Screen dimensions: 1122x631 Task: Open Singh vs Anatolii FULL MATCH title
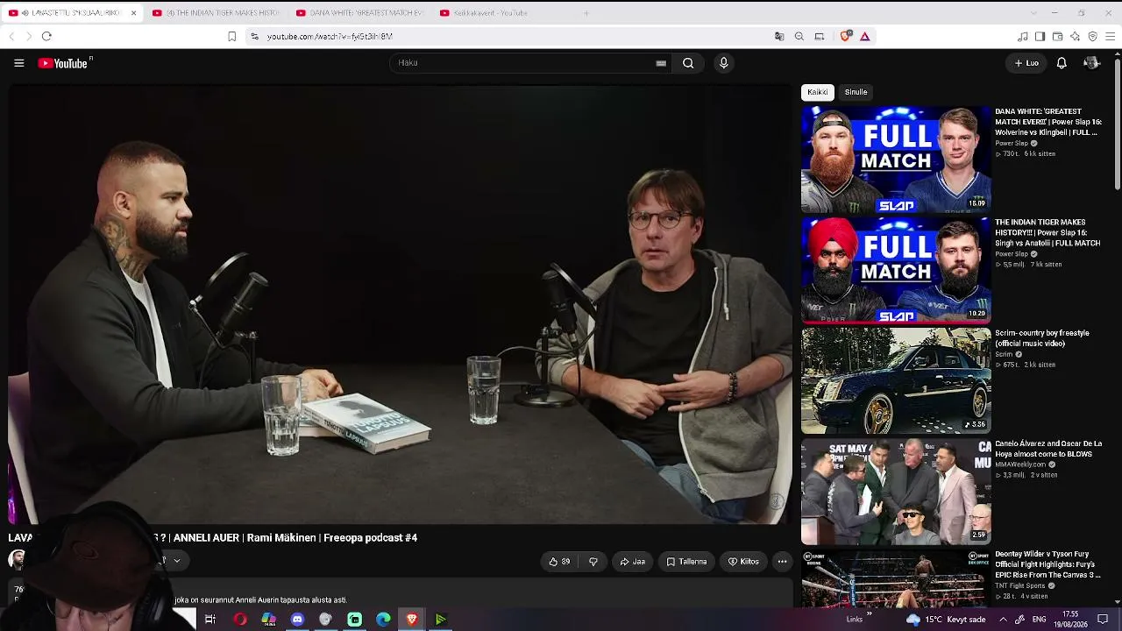[1047, 233]
